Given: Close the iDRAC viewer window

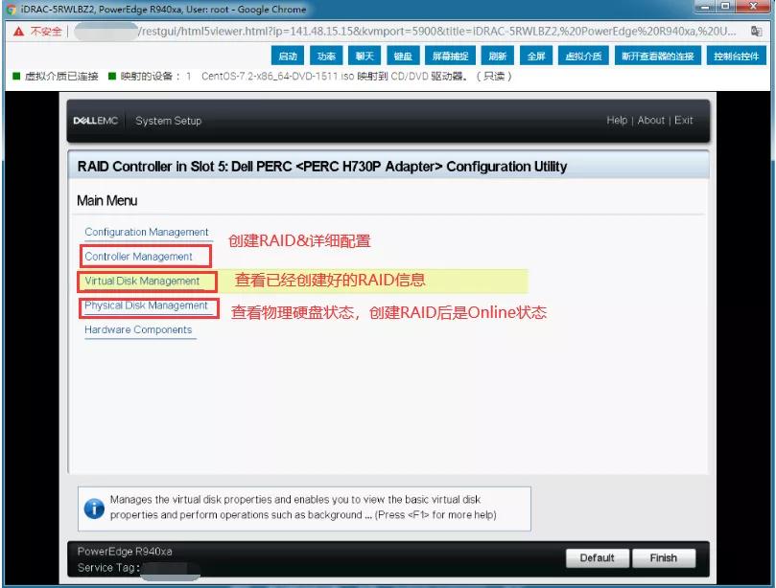Looking at the screenshot, I should [x=753, y=7].
